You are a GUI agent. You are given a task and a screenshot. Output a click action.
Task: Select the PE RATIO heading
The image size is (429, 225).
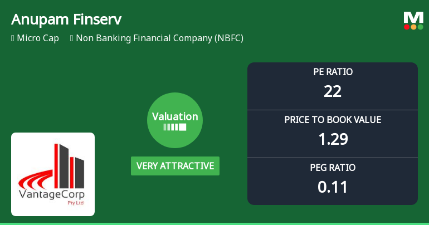pos(333,72)
